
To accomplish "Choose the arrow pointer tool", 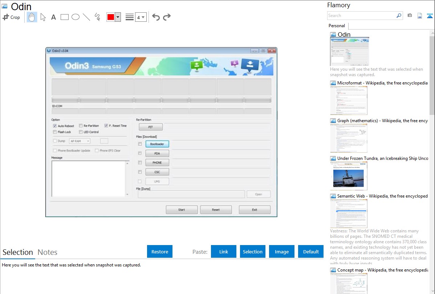I will click(x=43, y=17).
